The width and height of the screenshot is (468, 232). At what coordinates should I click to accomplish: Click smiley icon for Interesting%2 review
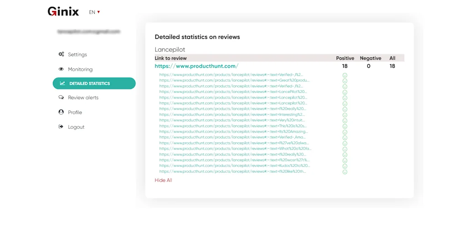click(x=345, y=115)
